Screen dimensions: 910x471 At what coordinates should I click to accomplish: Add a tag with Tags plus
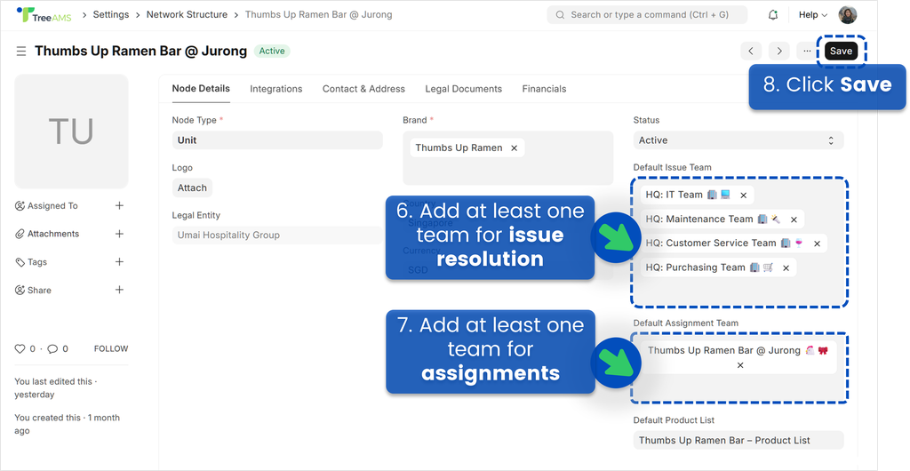tap(119, 262)
